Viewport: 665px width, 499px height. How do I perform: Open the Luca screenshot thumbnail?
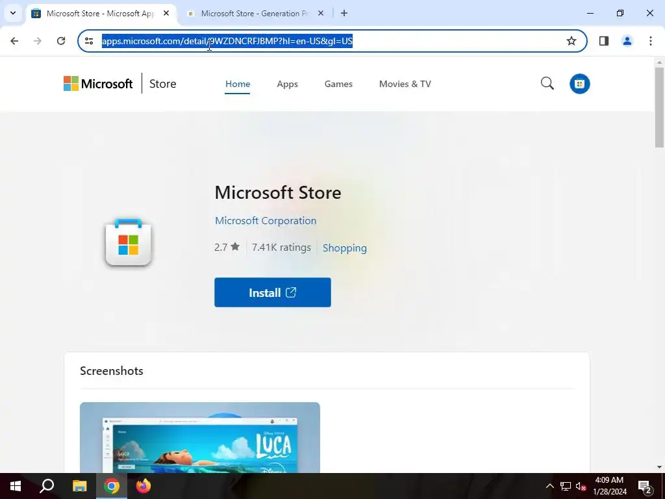click(200, 437)
